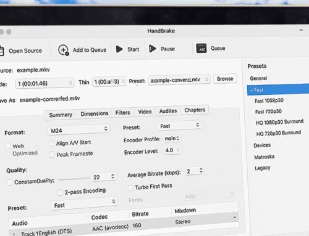This screenshot has width=309, height=236.
Task: Open the Encoder Profile main dropdown
Action: click(x=172, y=138)
